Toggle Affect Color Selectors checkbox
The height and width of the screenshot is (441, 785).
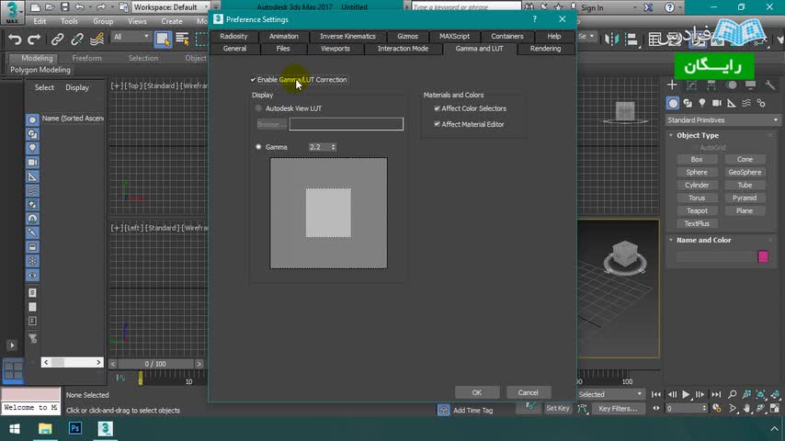tap(437, 108)
